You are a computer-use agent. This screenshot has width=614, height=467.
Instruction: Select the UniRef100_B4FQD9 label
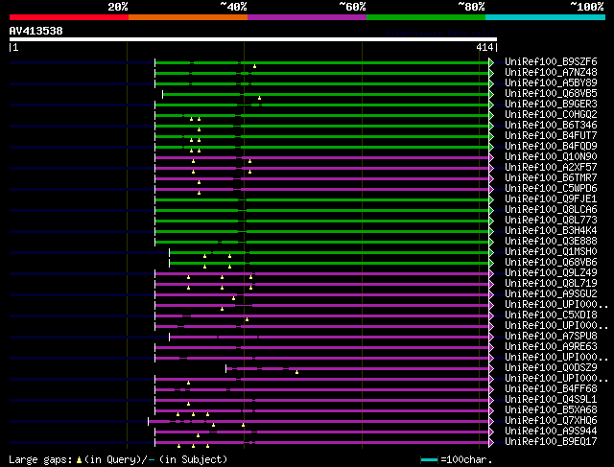(x=551, y=147)
